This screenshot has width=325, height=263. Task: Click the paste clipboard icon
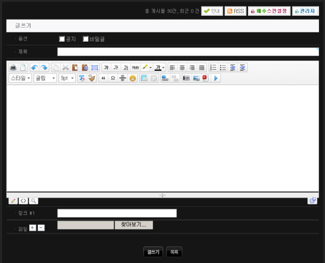(x=75, y=68)
